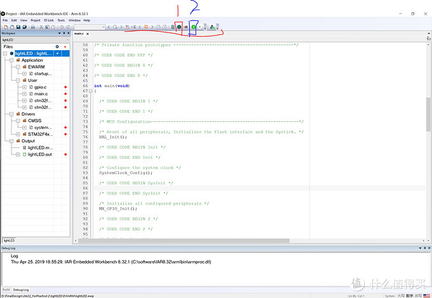This screenshot has width=432, height=298.
Task: Open the Edit menu
Action: click(14, 20)
